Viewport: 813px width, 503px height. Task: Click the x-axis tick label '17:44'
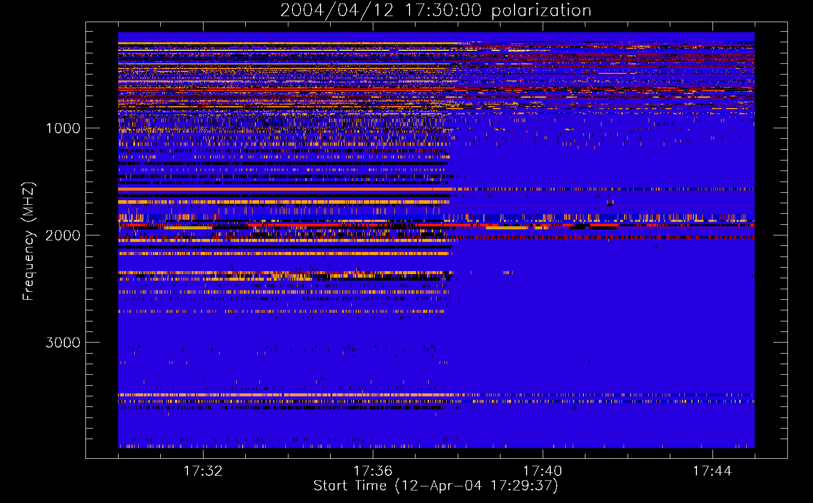click(x=712, y=471)
